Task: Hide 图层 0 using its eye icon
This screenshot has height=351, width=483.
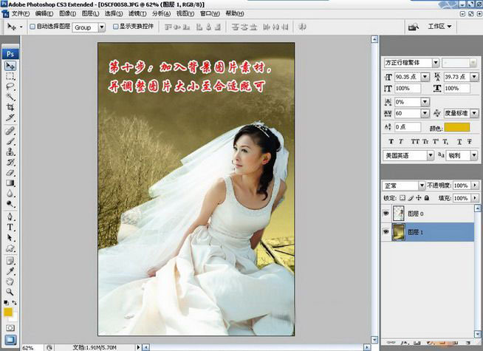Action: [388, 214]
